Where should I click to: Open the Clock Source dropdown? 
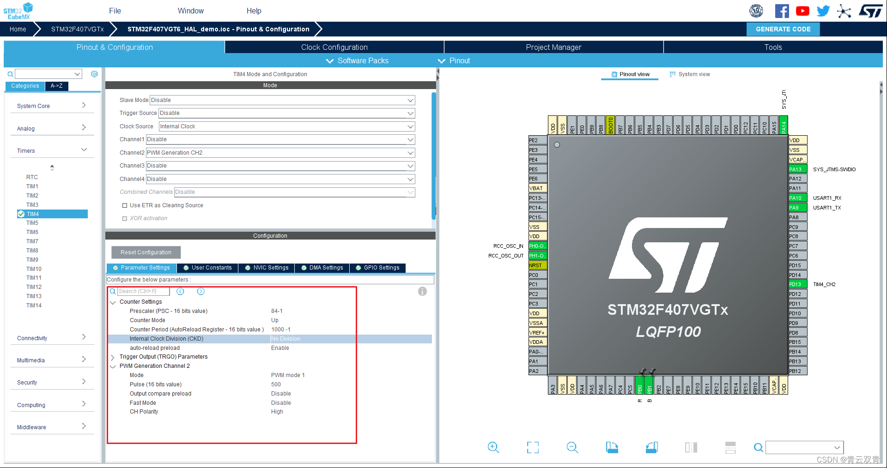pos(287,126)
